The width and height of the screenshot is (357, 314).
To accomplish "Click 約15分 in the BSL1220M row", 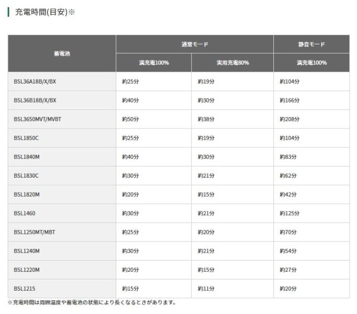I will tap(206, 270).
